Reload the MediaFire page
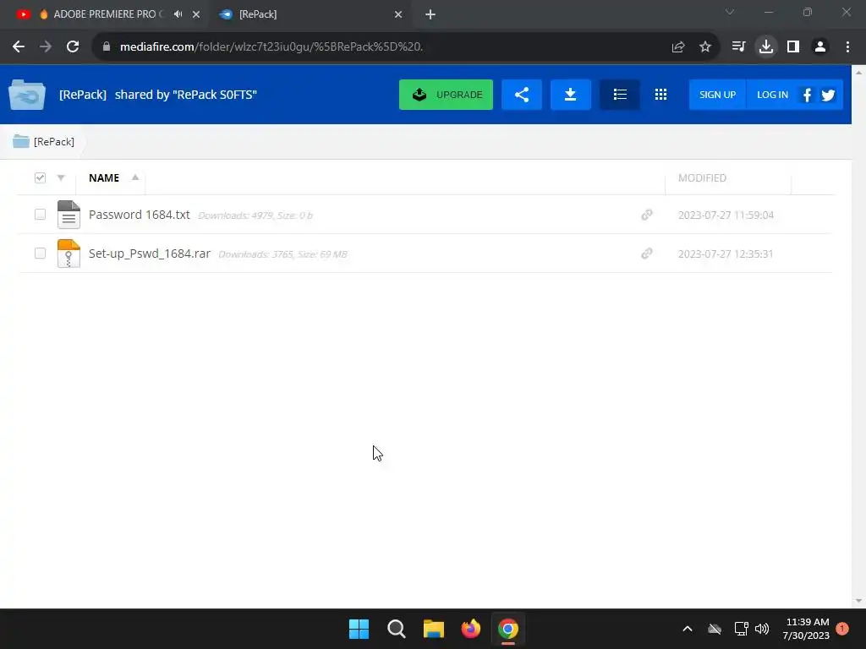 click(x=73, y=47)
